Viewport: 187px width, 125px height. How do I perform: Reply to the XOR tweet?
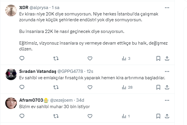click(22, 58)
